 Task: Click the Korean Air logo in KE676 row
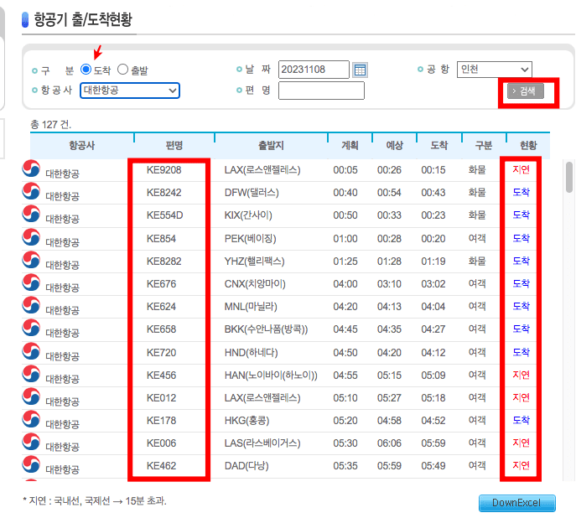click(x=31, y=283)
